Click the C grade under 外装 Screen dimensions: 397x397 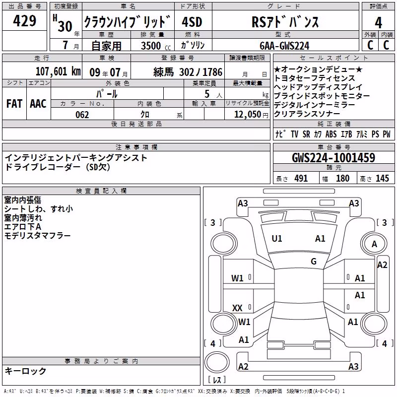pos(370,45)
